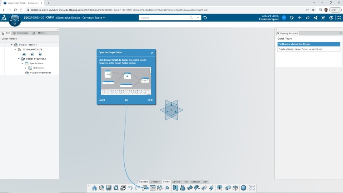The height and width of the screenshot is (193, 343).
Task: Click the Redo arrow in bottom toolbar
Action: click(137, 188)
